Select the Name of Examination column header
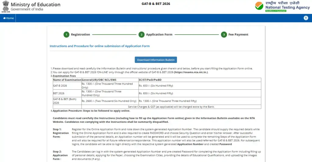The image size is (312, 162). pyautogui.click(x=67, y=80)
